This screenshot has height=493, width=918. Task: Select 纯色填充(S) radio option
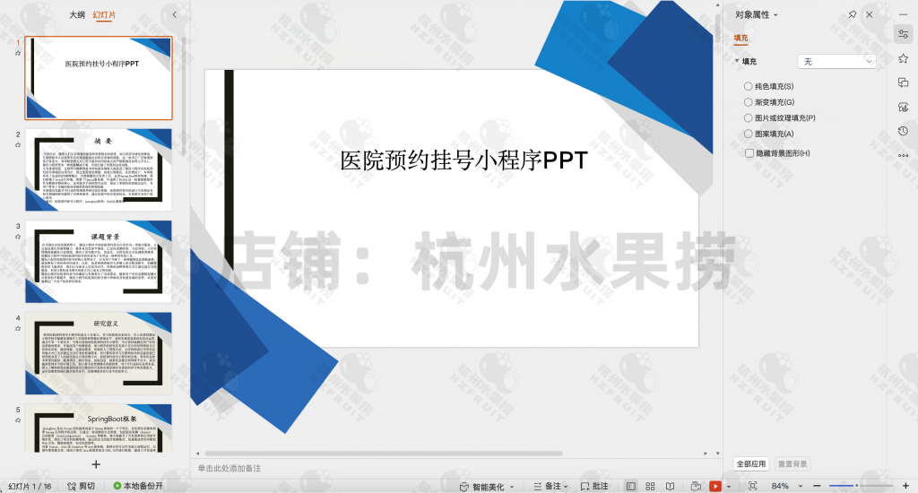pyautogui.click(x=768, y=86)
